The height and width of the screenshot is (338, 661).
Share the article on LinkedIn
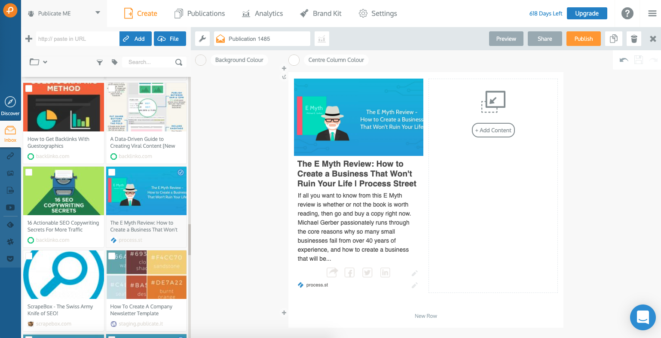[385, 272]
